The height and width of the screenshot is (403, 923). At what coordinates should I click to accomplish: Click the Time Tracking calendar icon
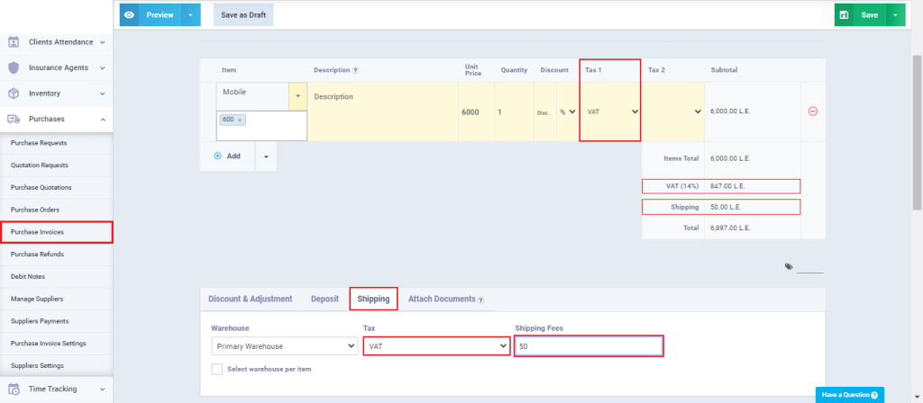click(14, 389)
